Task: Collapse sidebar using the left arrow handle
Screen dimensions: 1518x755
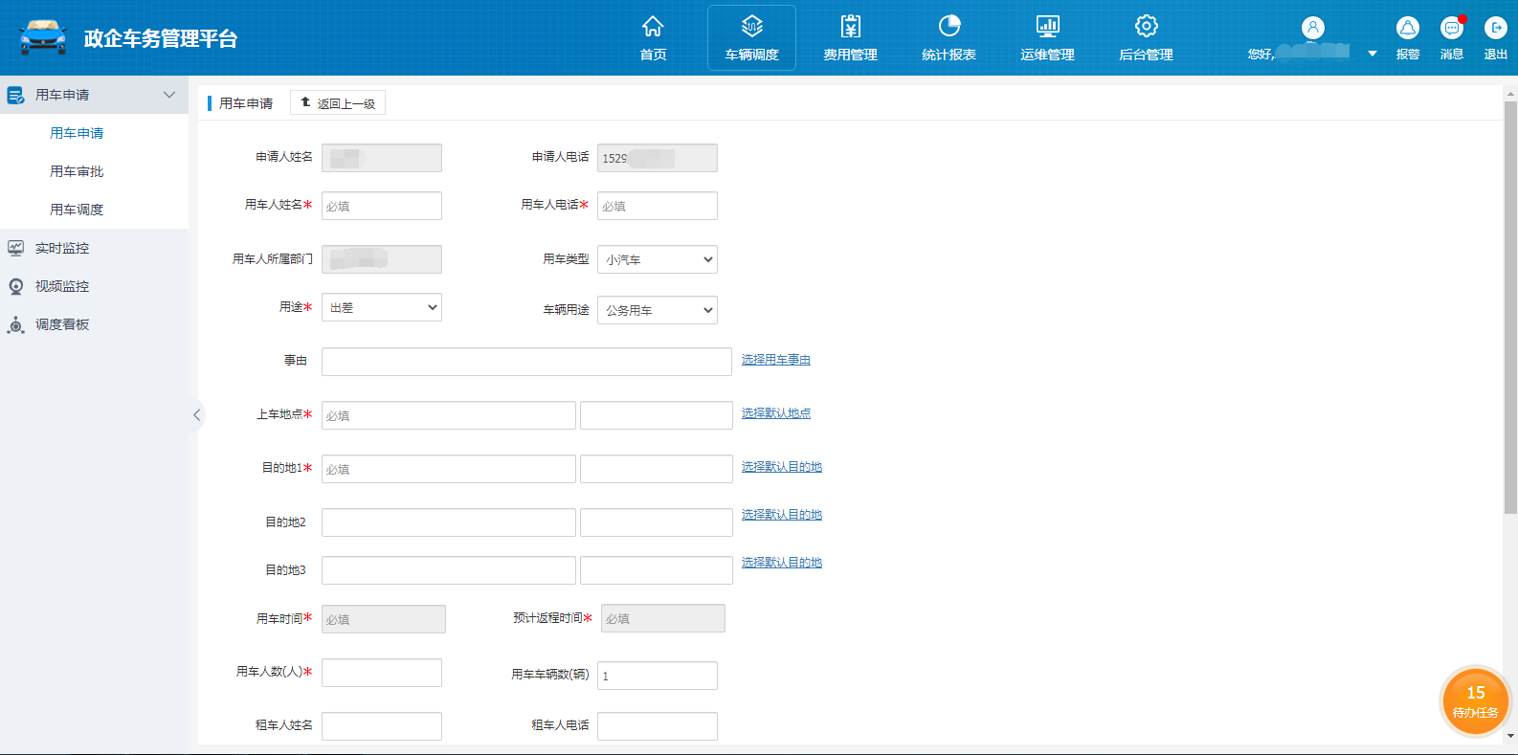Action: click(196, 414)
